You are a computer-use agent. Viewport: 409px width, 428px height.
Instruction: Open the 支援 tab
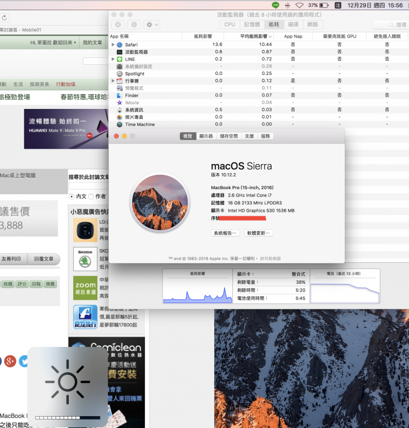point(249,136)
